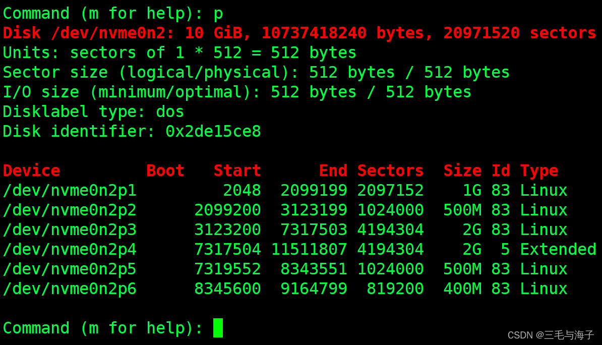602x345 pixels.
Task: Click end sector 3123199
Action: (314, 210)
